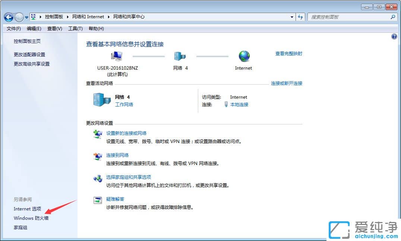Image resolution: width=401 pixels, height=241 pixels.
Task: Click the refresh icon beside address bar
Action: pos(300,17)
